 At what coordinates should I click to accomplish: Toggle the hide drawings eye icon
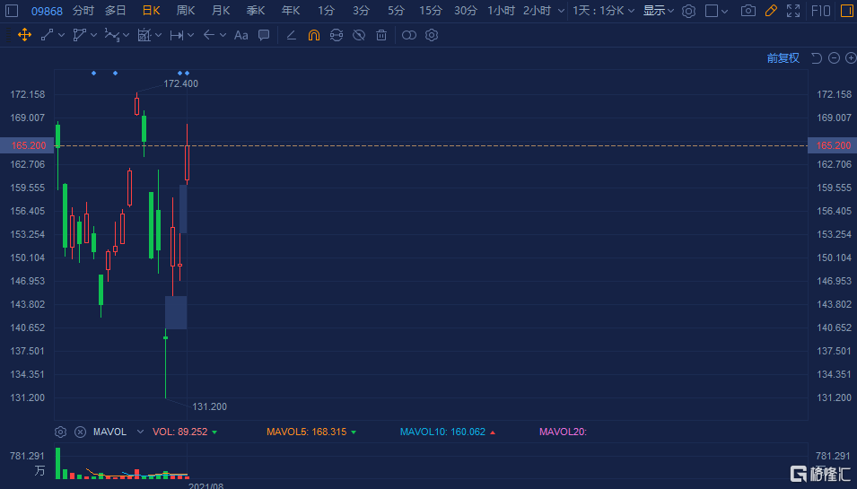click(358, 35)
